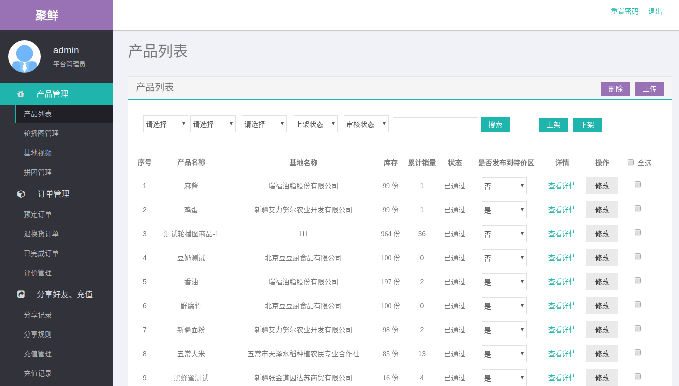Change 特价区 dropdown for 鸡蛋 row
Viewport: 679px width, 386px height.
tap(504, 210)
